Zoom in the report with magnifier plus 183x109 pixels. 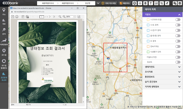[64, 17]
